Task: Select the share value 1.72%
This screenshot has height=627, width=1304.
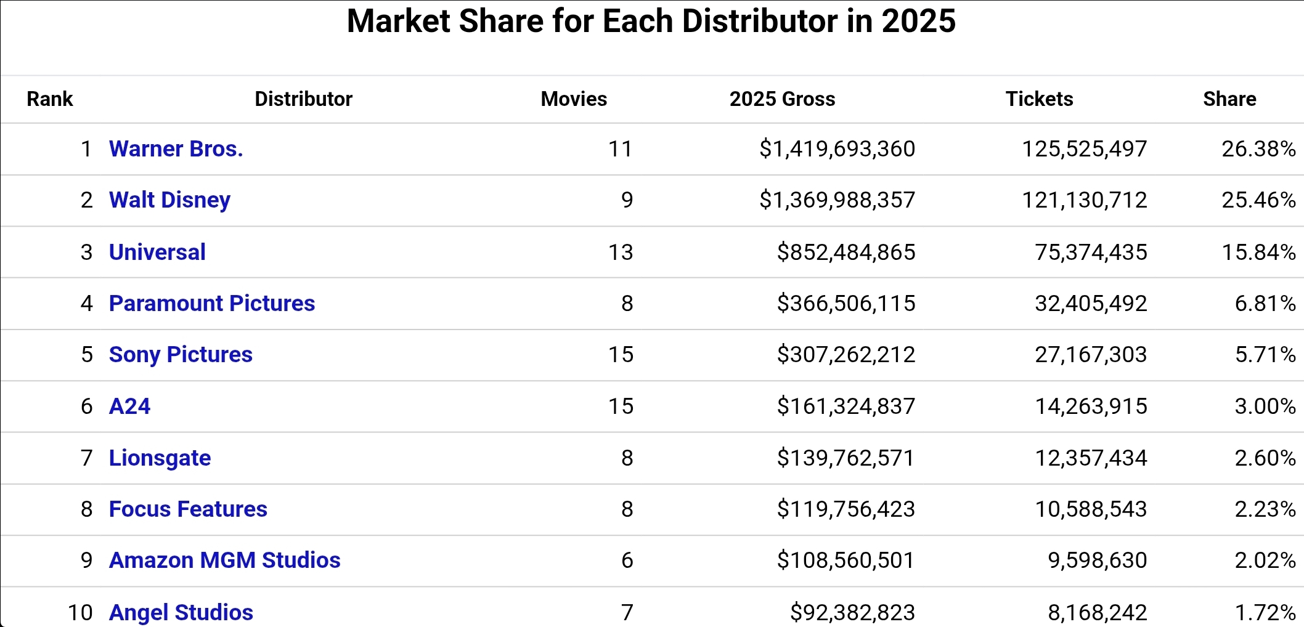Action: point(1265,613)
